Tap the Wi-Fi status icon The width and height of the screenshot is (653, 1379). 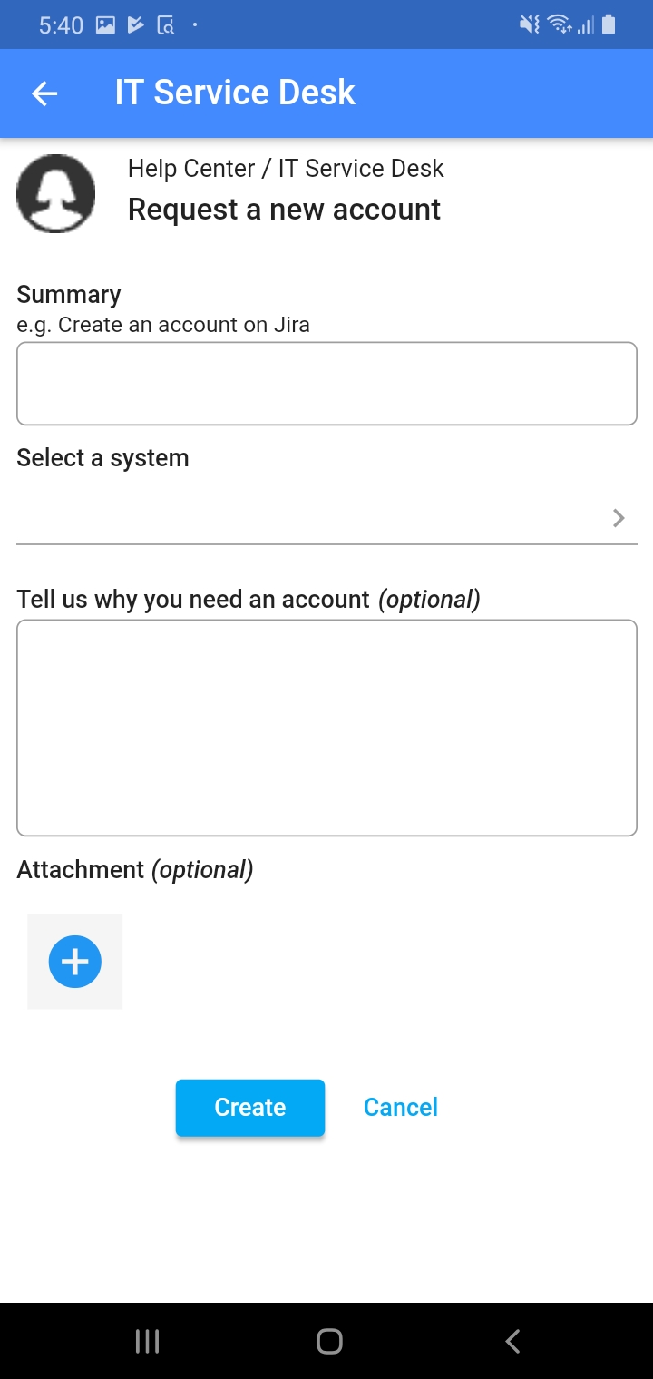click(x=560, y=24)
